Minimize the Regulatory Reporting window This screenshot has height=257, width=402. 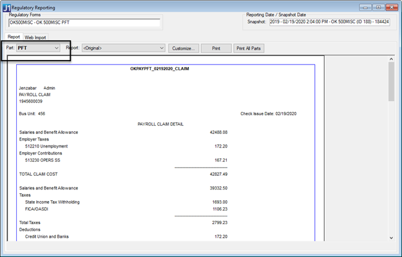[365, 8]
